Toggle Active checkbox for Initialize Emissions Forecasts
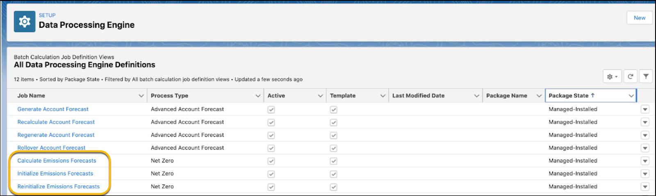 tap(271, 174)
